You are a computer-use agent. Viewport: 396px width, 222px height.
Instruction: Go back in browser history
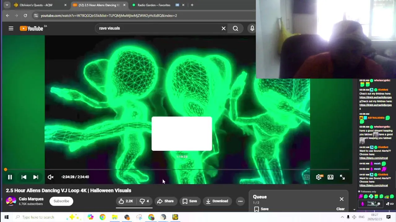7,15
